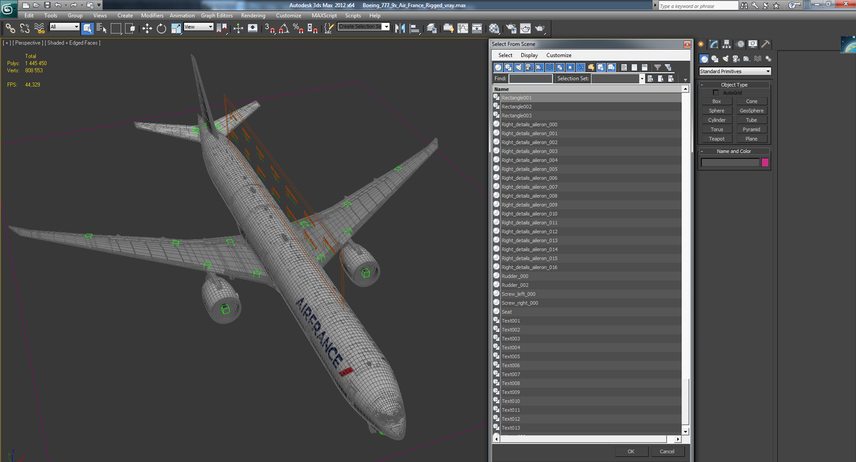Open Standard Primitives dropdown

point(735,72)
